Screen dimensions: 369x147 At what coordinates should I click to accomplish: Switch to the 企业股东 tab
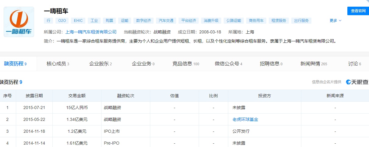pyautogui.click(x=101, y=64)
